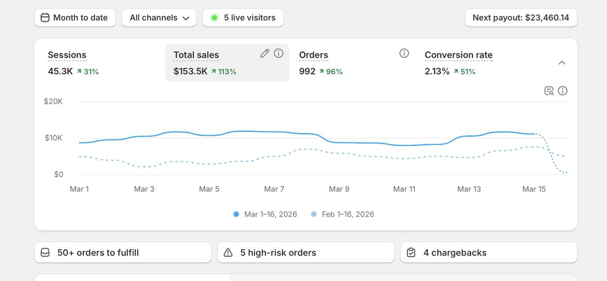Click the 51% conversion increase indicator

point(464,72)
